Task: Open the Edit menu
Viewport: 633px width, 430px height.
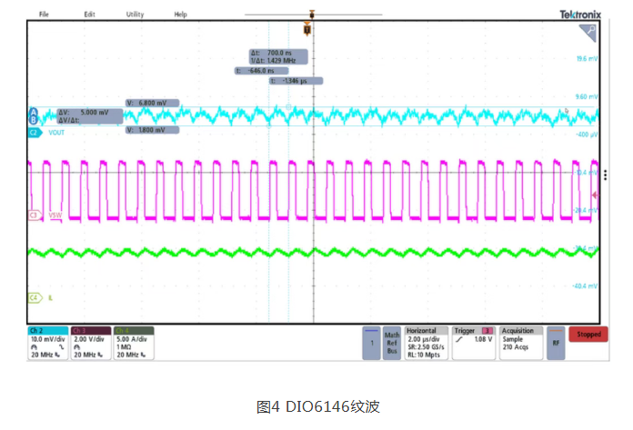Action: tap(89, 15)
